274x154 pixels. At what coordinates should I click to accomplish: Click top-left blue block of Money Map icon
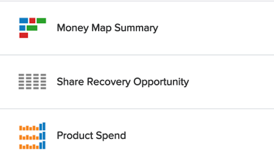point(23,20)
